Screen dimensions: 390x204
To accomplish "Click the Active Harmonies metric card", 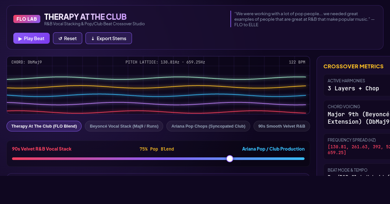I will pos(357,85).
